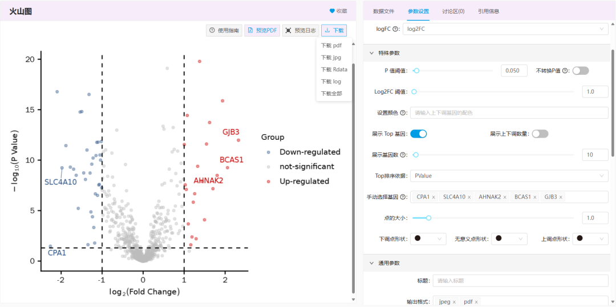Viewport: 616px width, 307px height.
Task: Open the logFC column dropdown
Action: (x=505, y=29)
